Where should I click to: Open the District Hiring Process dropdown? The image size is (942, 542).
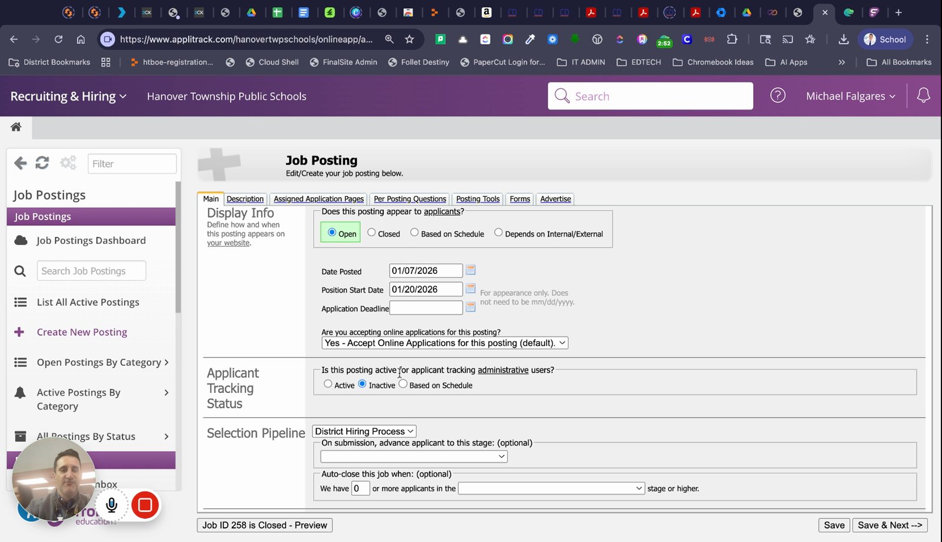tap(364, 431)
